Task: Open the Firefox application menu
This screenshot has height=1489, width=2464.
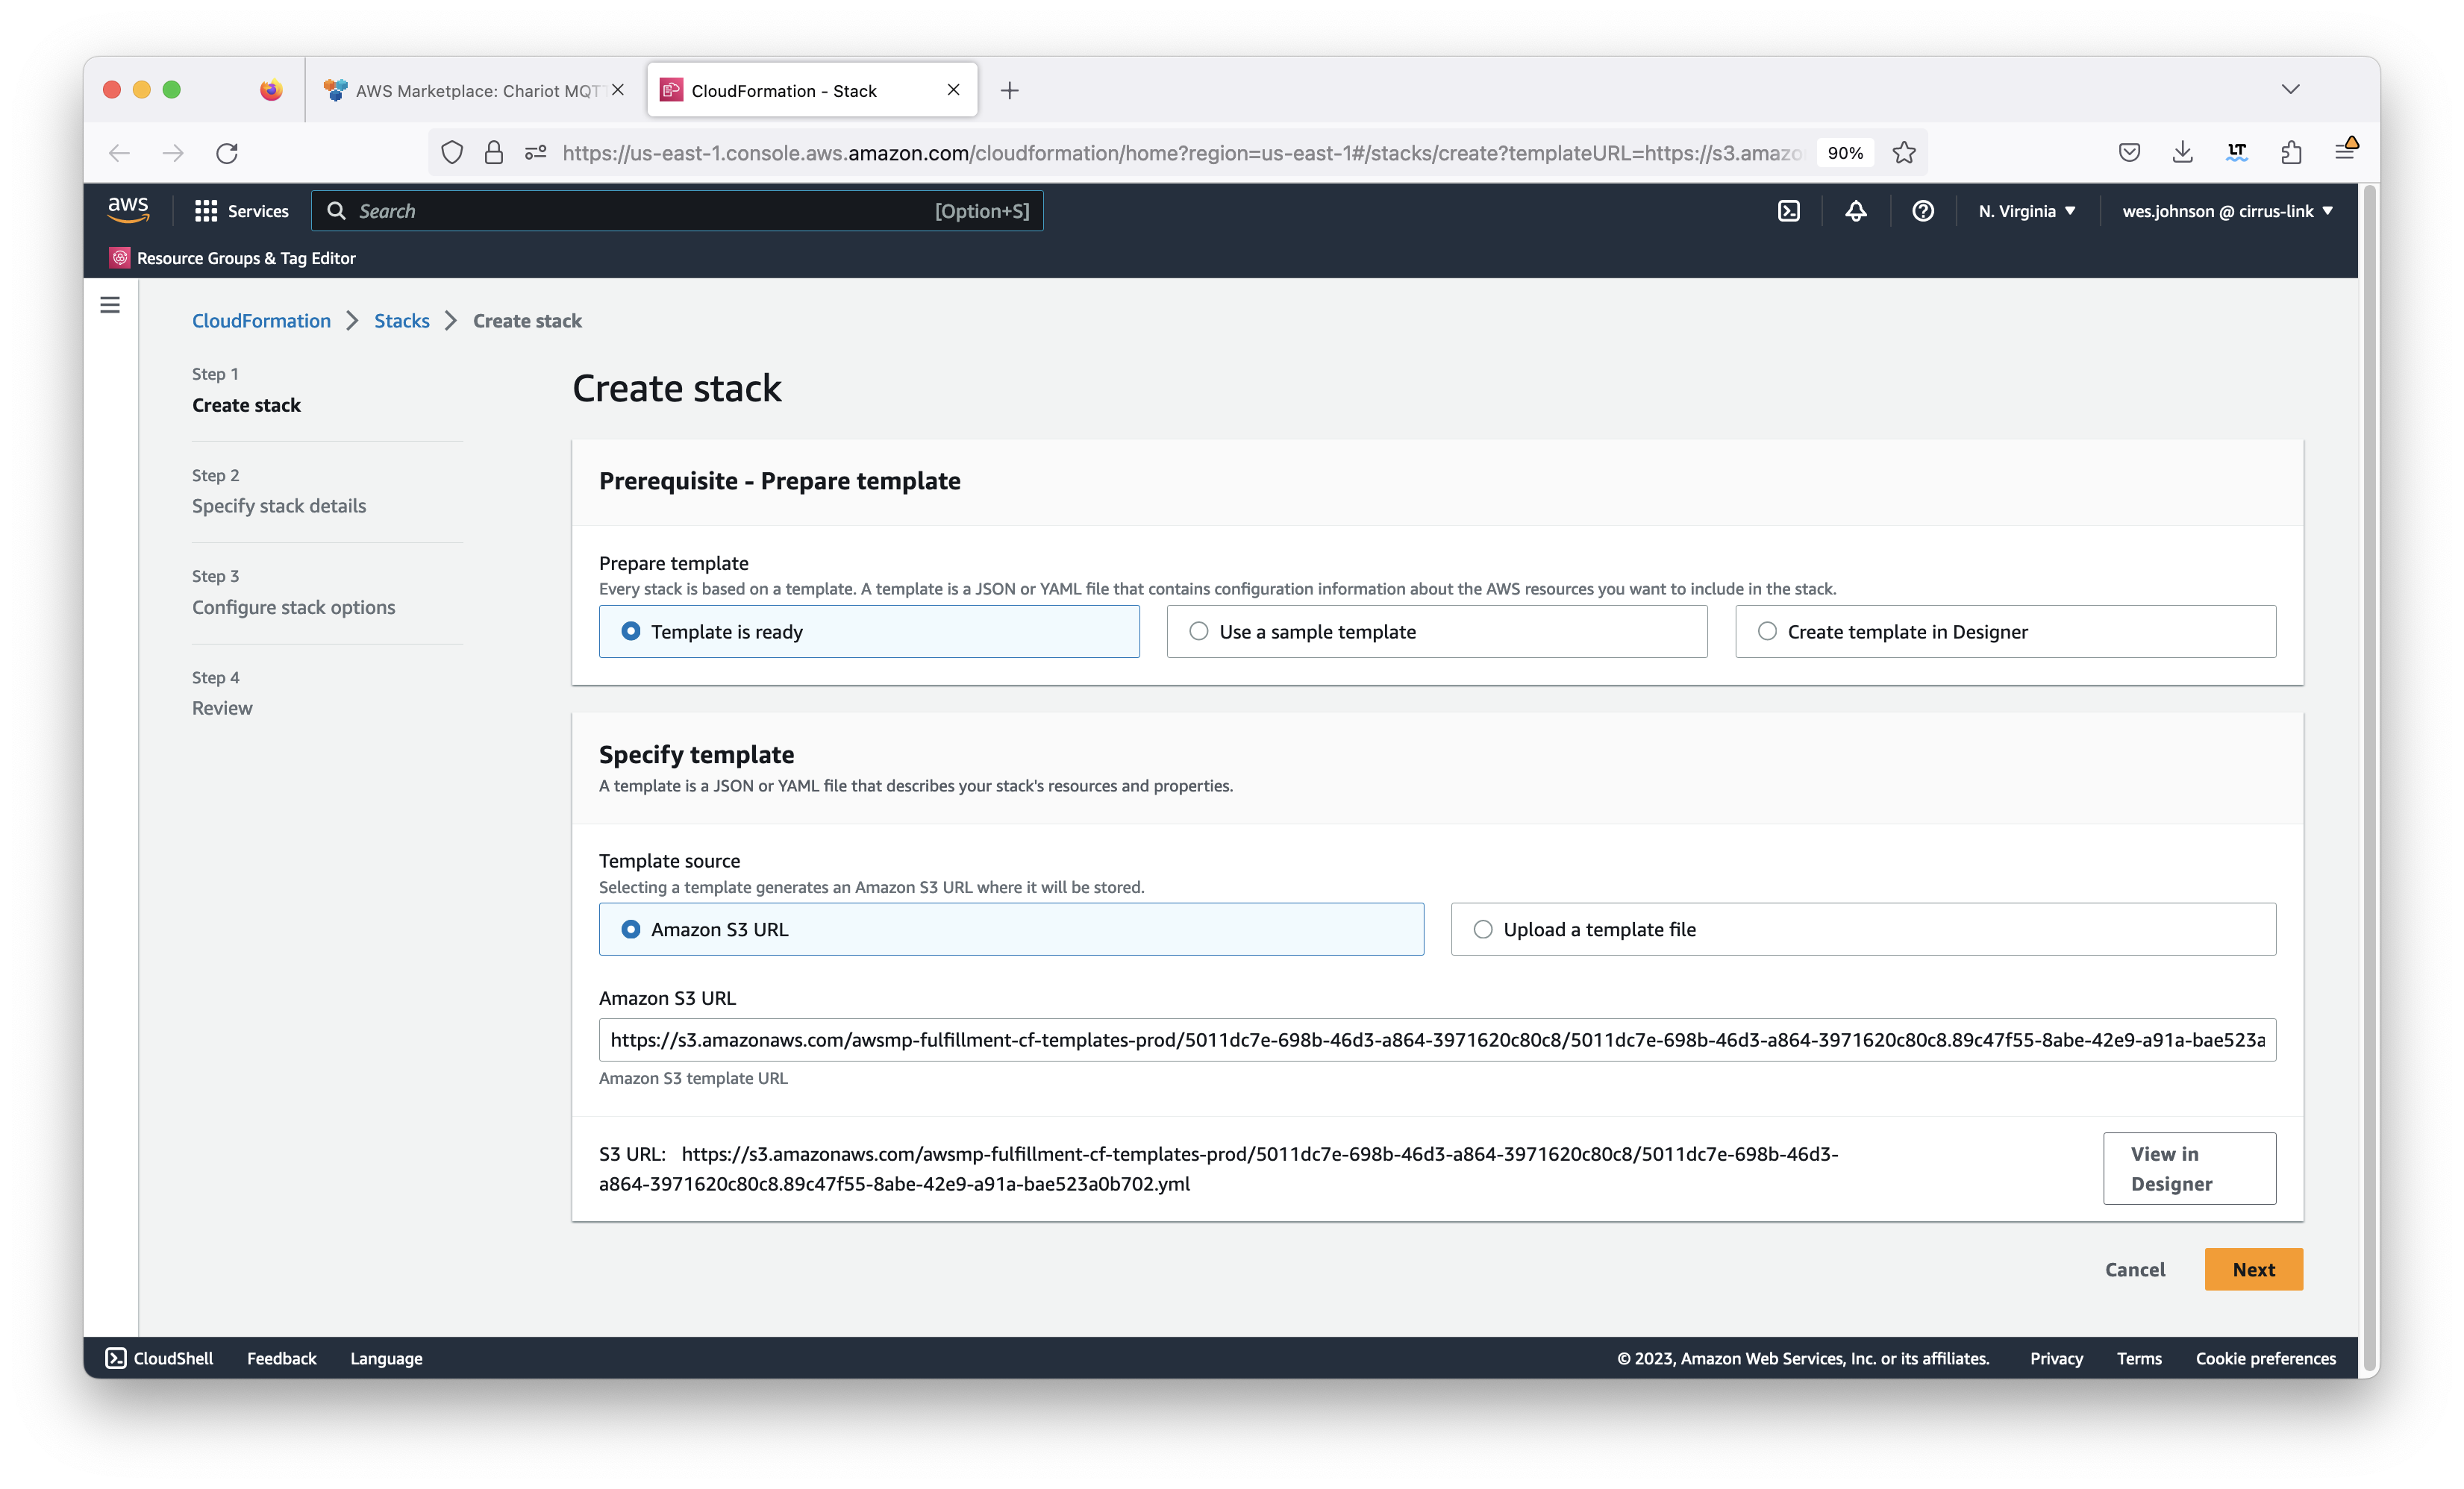Action: [x=2345, y=151]
